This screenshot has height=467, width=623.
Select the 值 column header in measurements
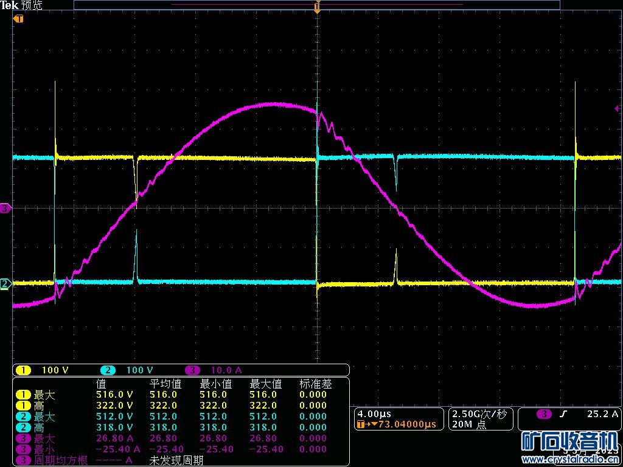101,384
